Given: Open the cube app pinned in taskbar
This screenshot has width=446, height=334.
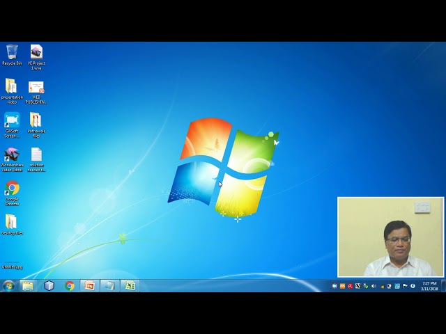Looking at the screenshot, I should [49, 286].
